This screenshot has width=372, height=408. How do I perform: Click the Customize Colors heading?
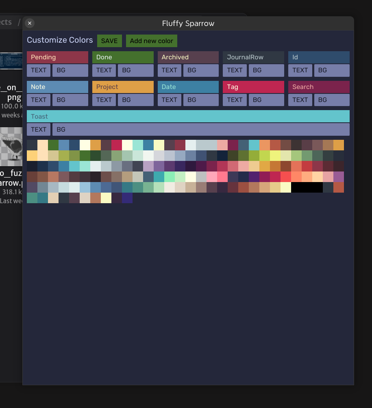60,40
